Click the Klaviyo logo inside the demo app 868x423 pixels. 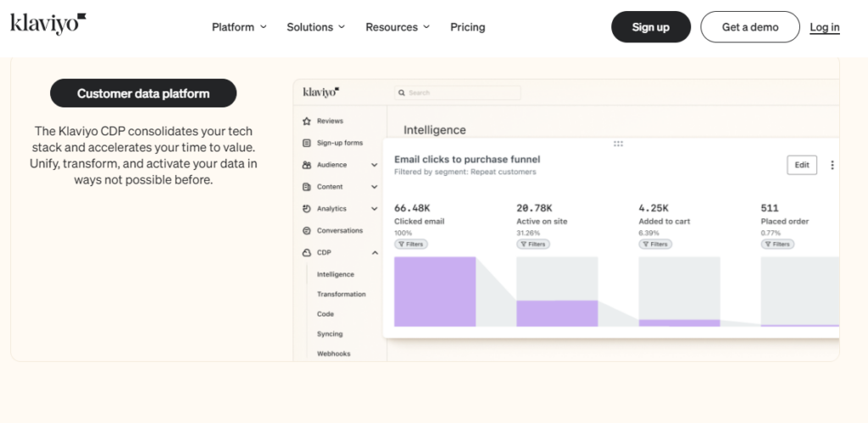click(321, 92)
